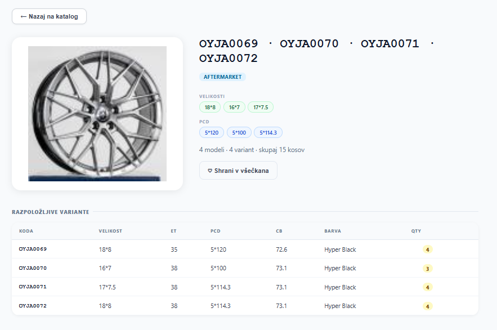Select the 17*7.5 size chip
The width and height of the screenshot is (497, 330).
[x=261, y=107]
